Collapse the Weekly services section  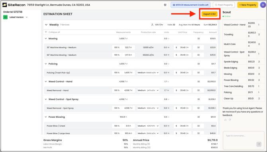pyautogui.click(x=46, y=25)
